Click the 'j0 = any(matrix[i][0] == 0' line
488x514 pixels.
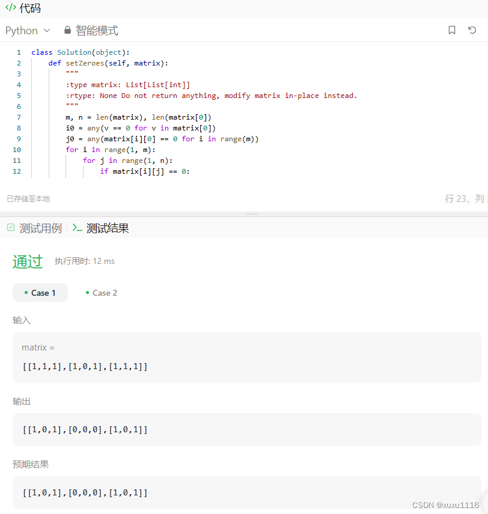point(162,139)
